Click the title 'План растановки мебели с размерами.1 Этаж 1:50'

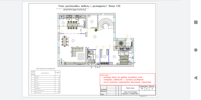point(89,6)
